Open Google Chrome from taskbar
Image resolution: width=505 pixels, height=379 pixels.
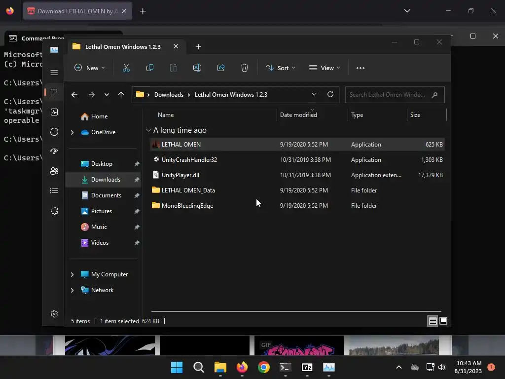263,367
